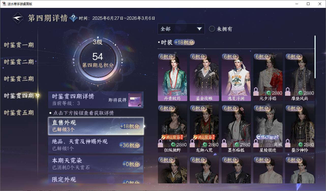Select the 丹青故筠 outfit thumbnail
This screenshot has height=191, width=326.
click(x=172, y=77)
